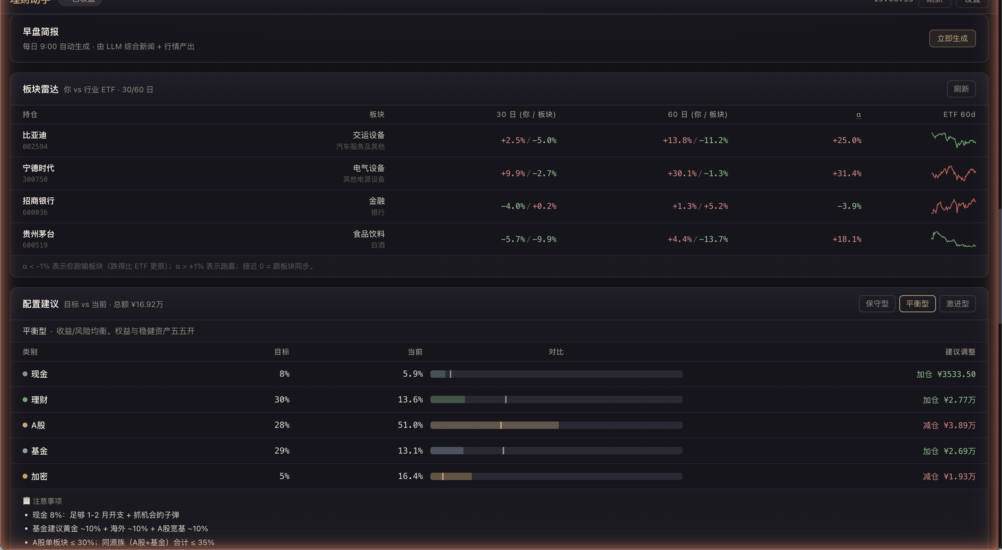The width and height of the screenshot is (1002, 550).
Task: Click the 持仓 column header
Action: click(30, 115)
